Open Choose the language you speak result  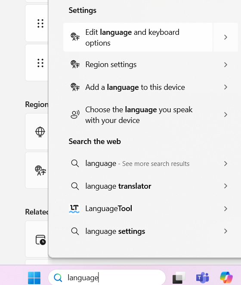[138, 115]
